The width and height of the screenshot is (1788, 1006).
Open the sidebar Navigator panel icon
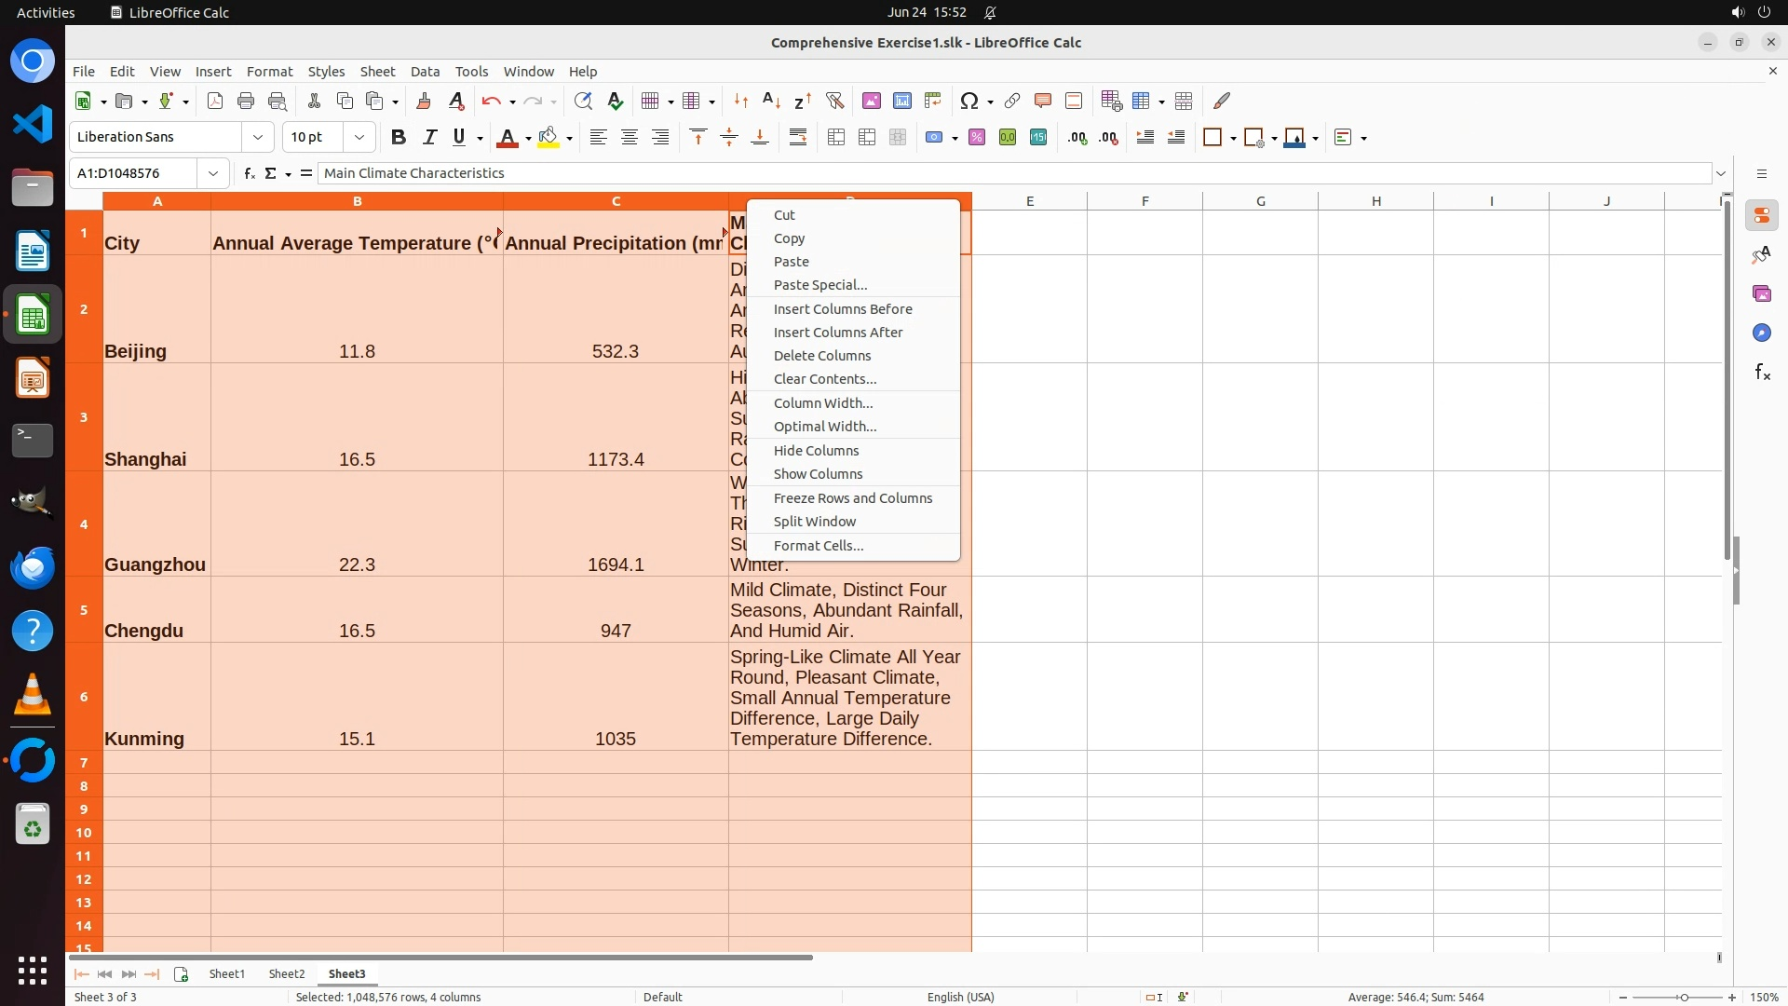(1761, 333)
